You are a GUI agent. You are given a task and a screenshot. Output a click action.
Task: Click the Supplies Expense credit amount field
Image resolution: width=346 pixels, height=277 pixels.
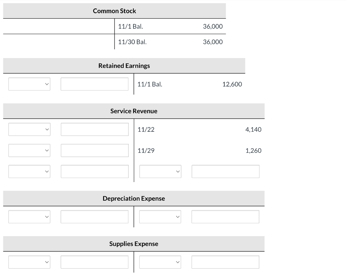(225, 262)
